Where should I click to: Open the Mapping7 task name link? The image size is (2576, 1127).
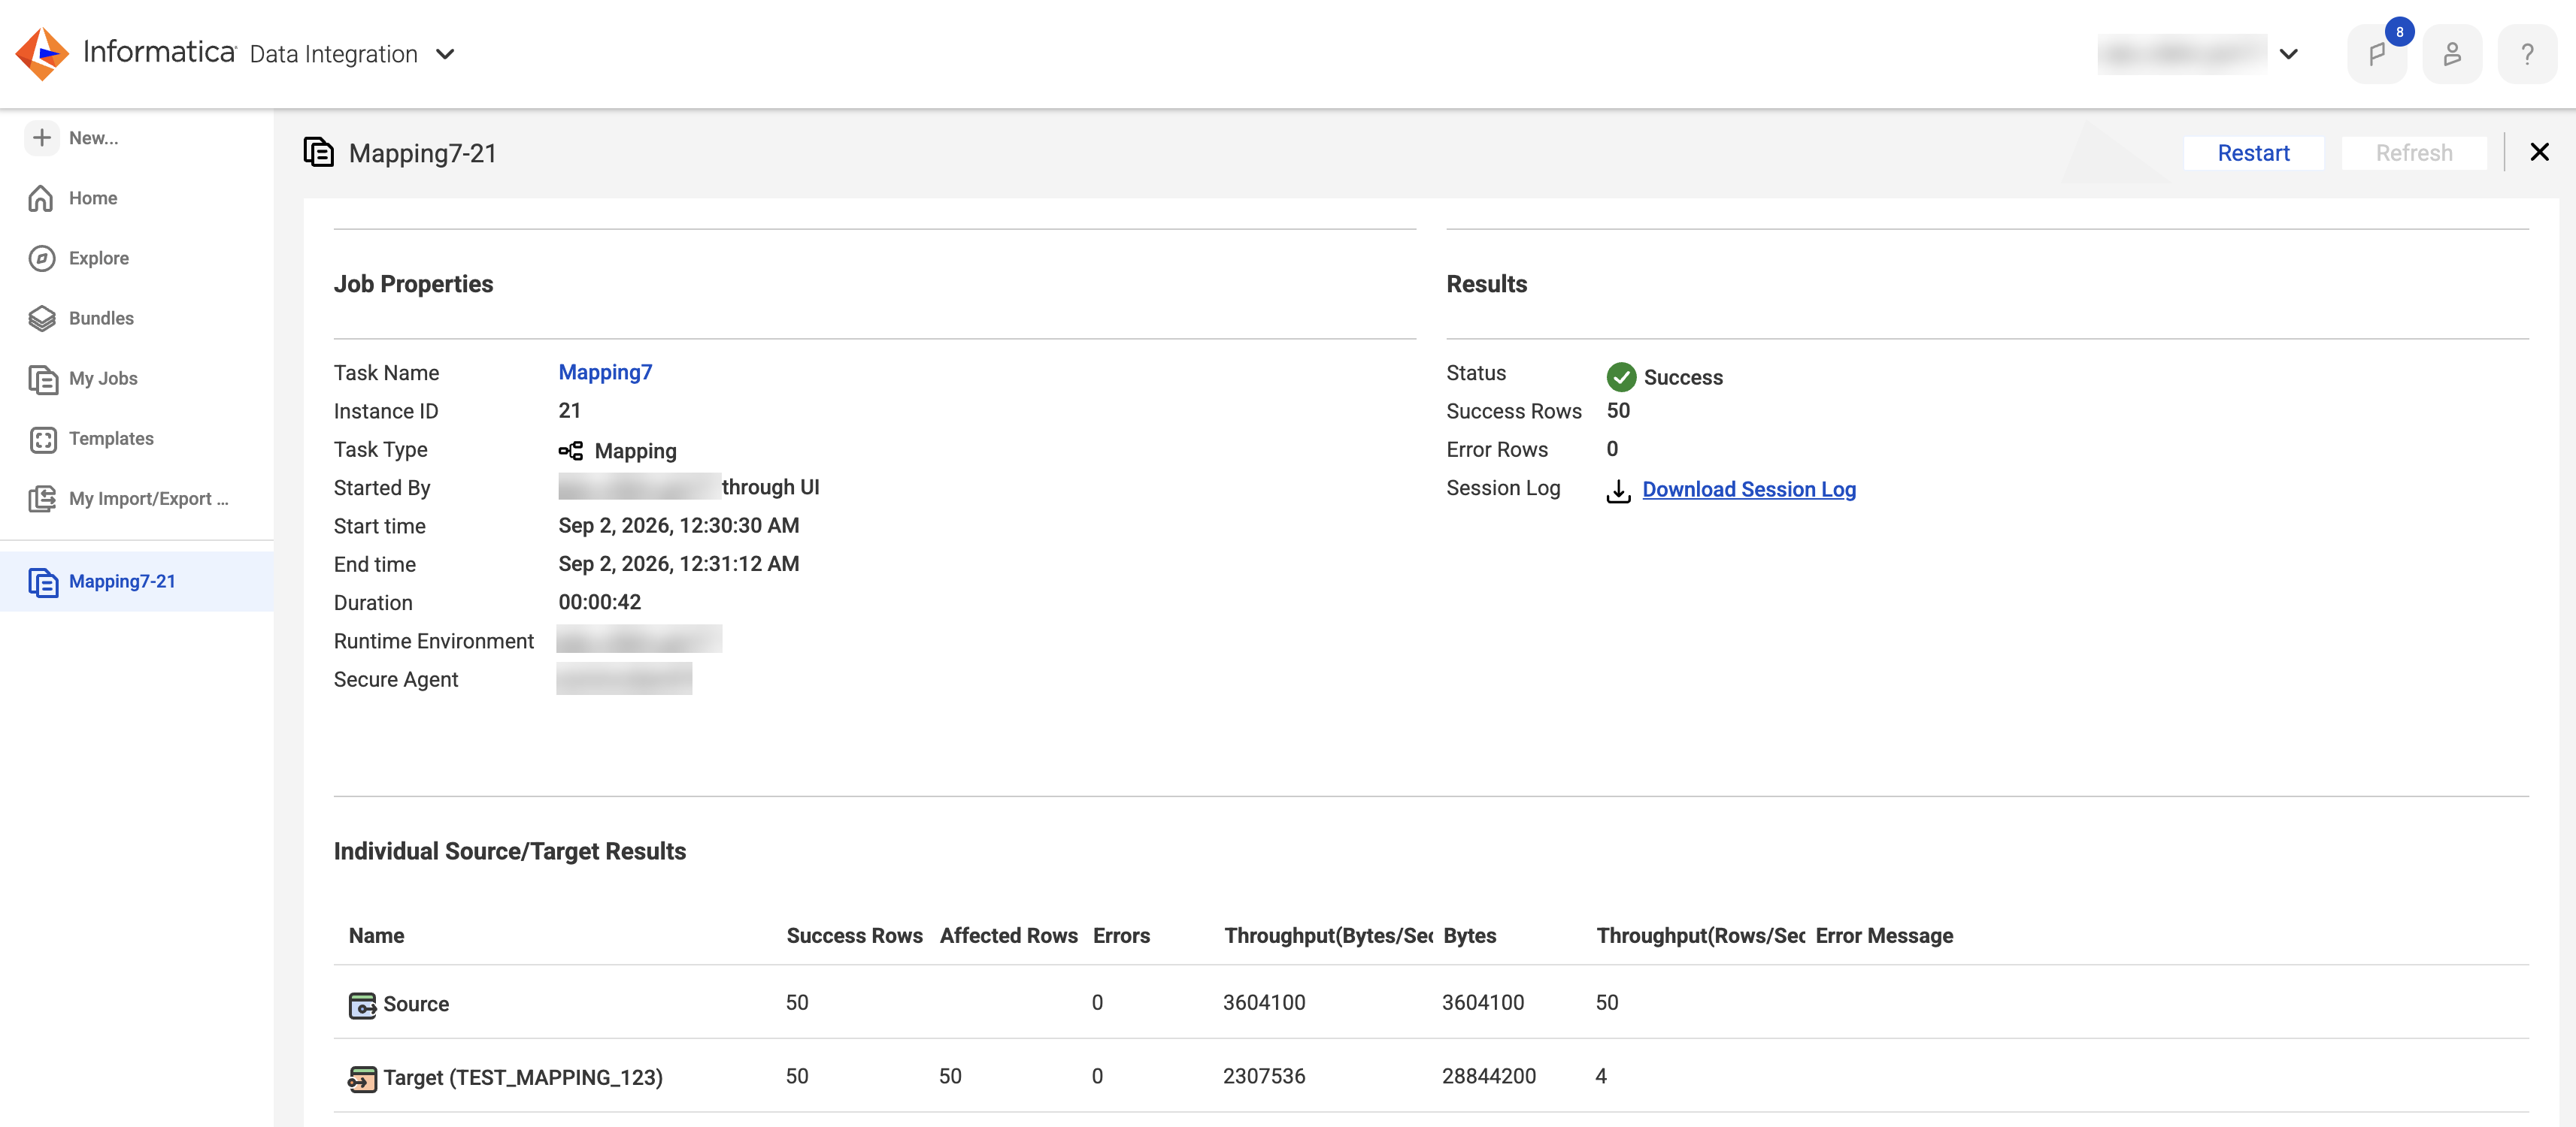(x=605, y=372)
